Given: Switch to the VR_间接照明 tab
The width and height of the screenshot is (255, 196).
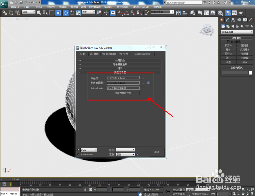Looking at the screenshot, I should pyautogui.click(x=109, y=54).
